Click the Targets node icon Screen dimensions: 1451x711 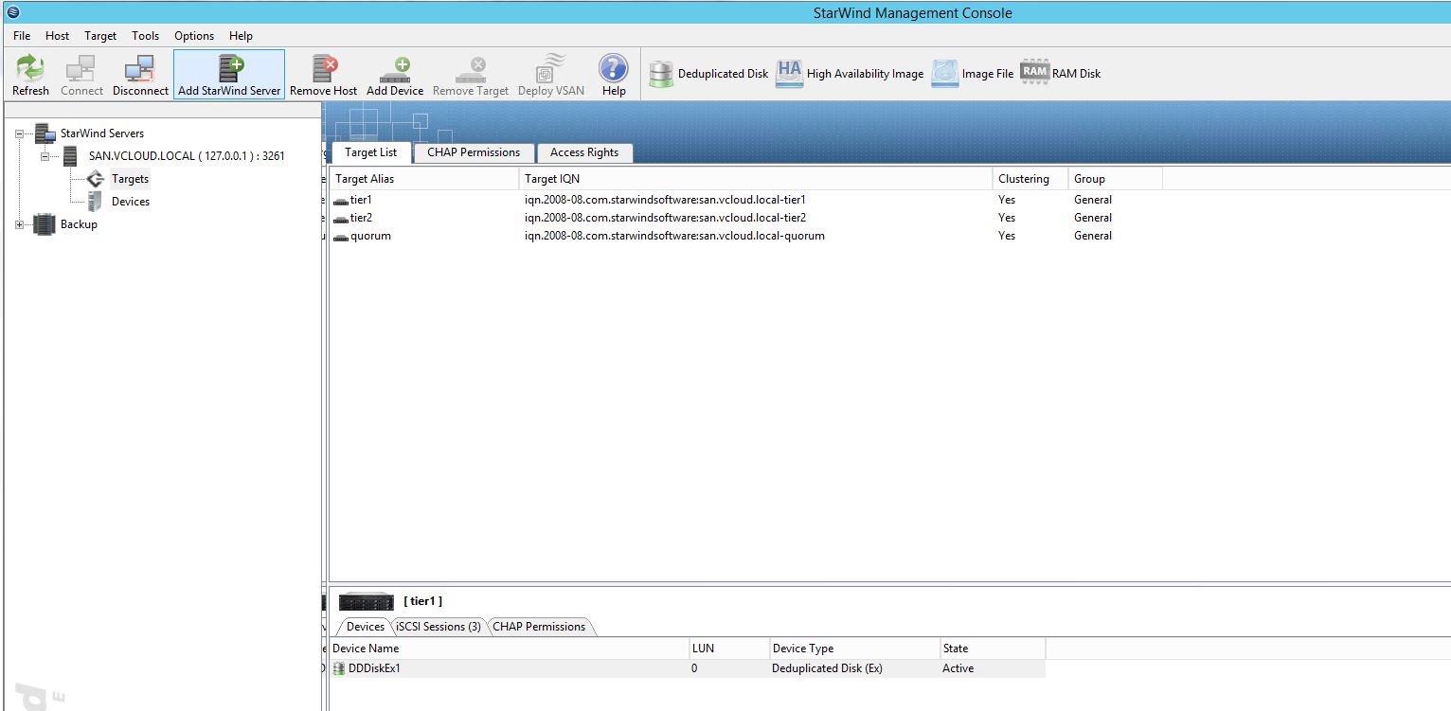95,179
